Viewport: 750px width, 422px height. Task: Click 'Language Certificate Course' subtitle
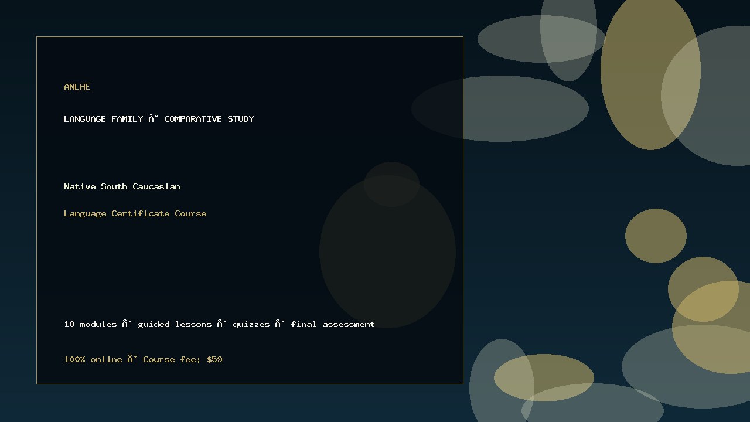[135, 213]
